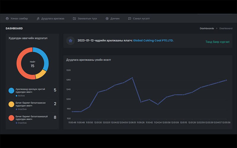237x148 pixels.
Task: Click the 12:00:58 x-axis label
Action: 166,123
